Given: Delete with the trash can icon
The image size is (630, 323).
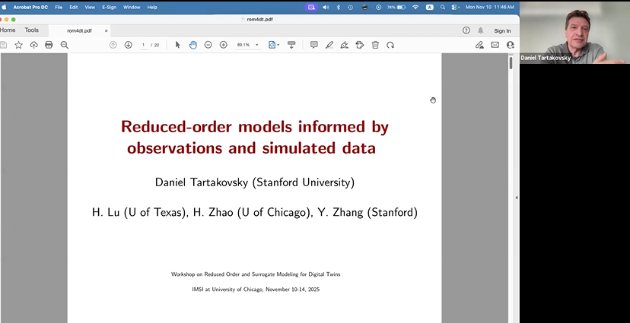Looking at the screenshot, I should click(x=375, y=45).
